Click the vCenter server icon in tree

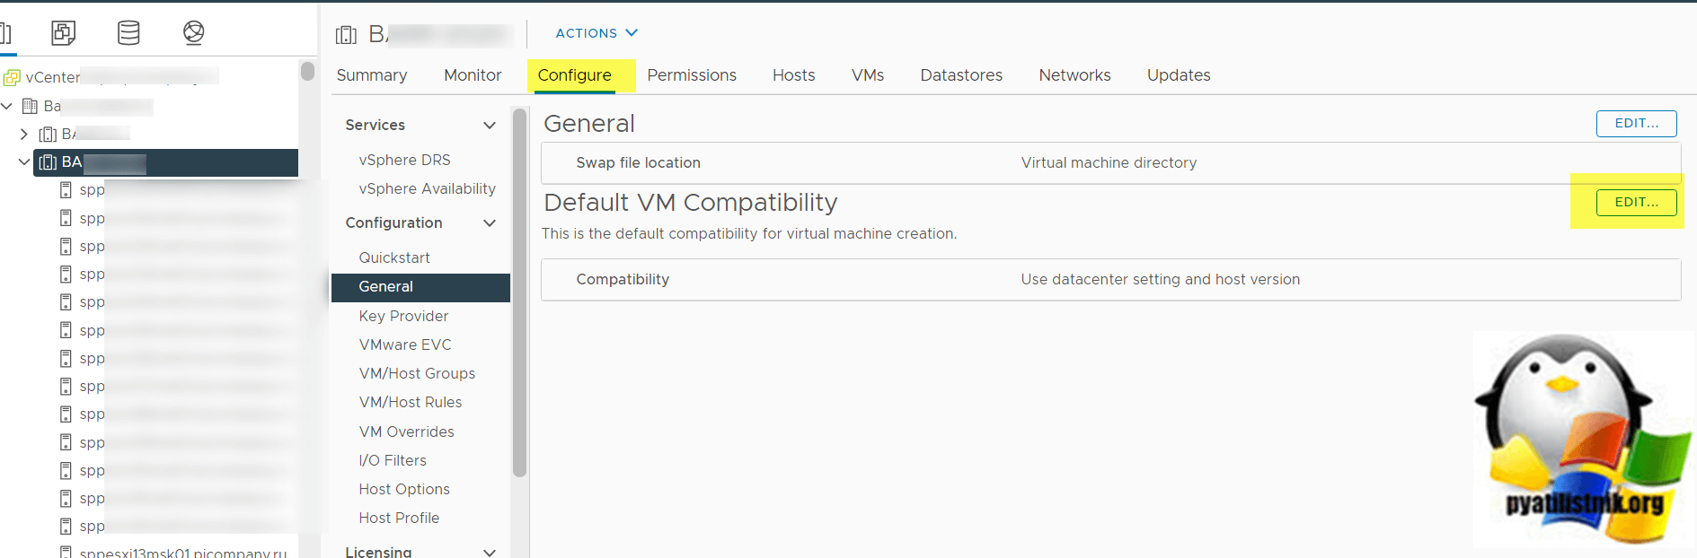[x=12, y=78]
